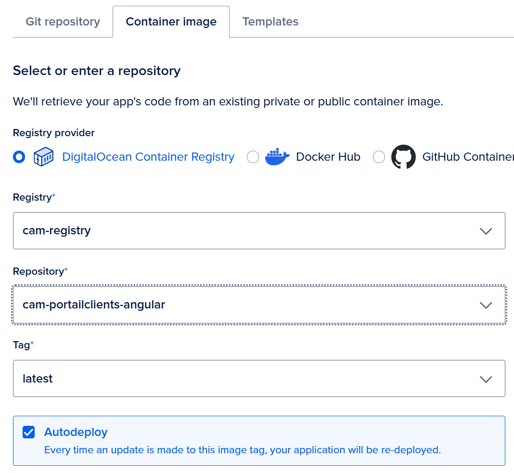Click the GitHub octocat logo icon
The width and height of the screenshot is (514, 473).
point(403,157)
